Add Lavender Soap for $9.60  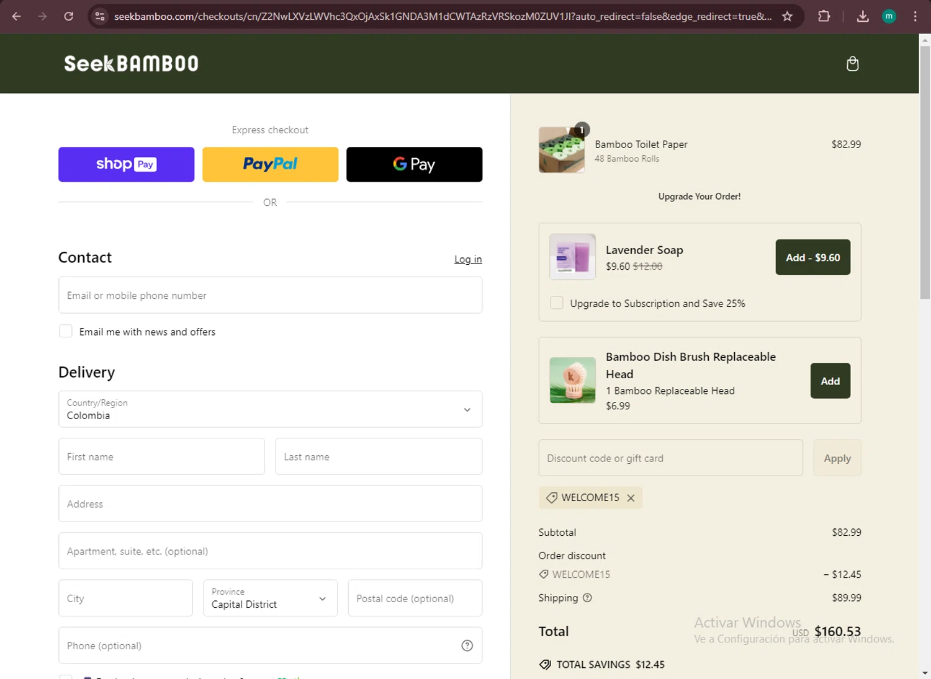pos(812,257)
